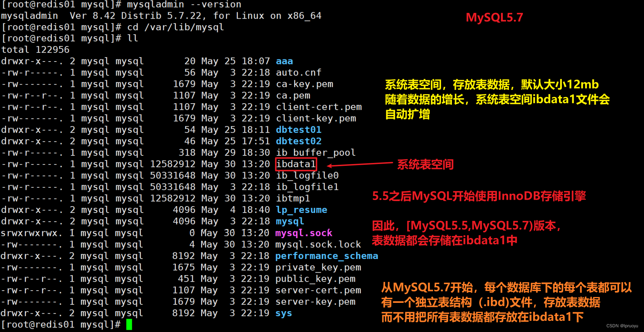Click the '表数据都会存储在ibdata1中' note line
The width and height of the screenshot is (644, 332).
coord(445,240)
